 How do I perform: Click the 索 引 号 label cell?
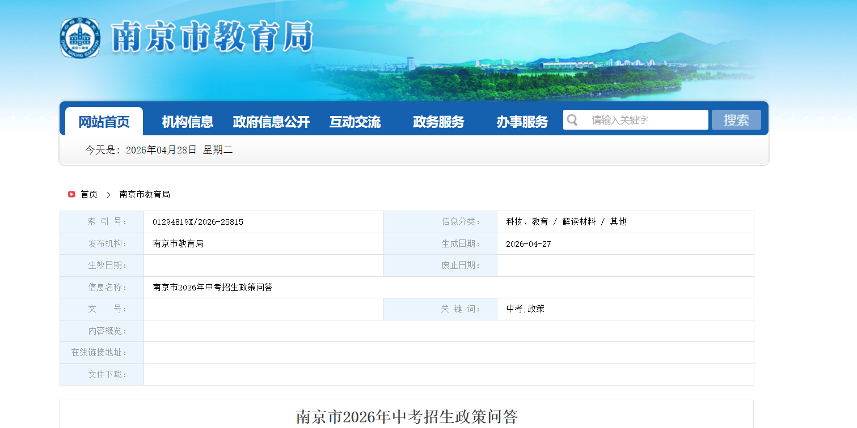[102, 222]
